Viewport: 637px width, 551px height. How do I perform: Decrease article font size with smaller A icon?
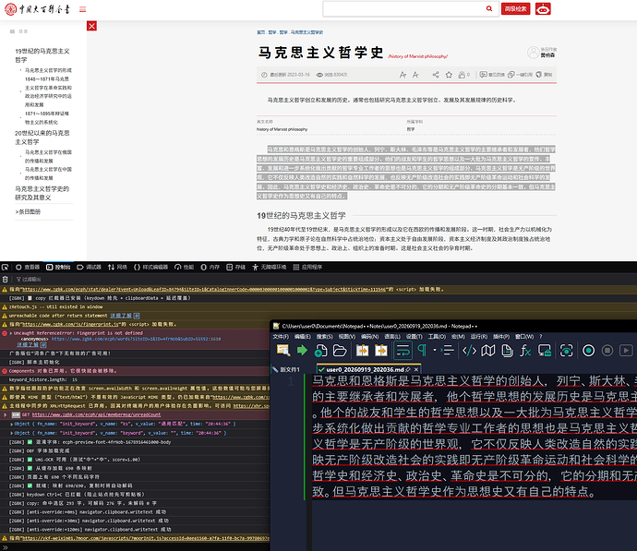pyautogui.click(x=415, y=75)
